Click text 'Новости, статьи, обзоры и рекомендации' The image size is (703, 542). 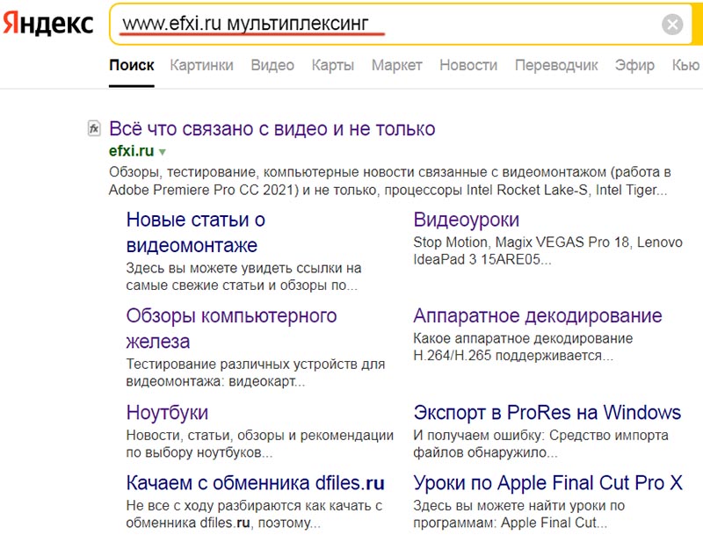coord(260,436)
